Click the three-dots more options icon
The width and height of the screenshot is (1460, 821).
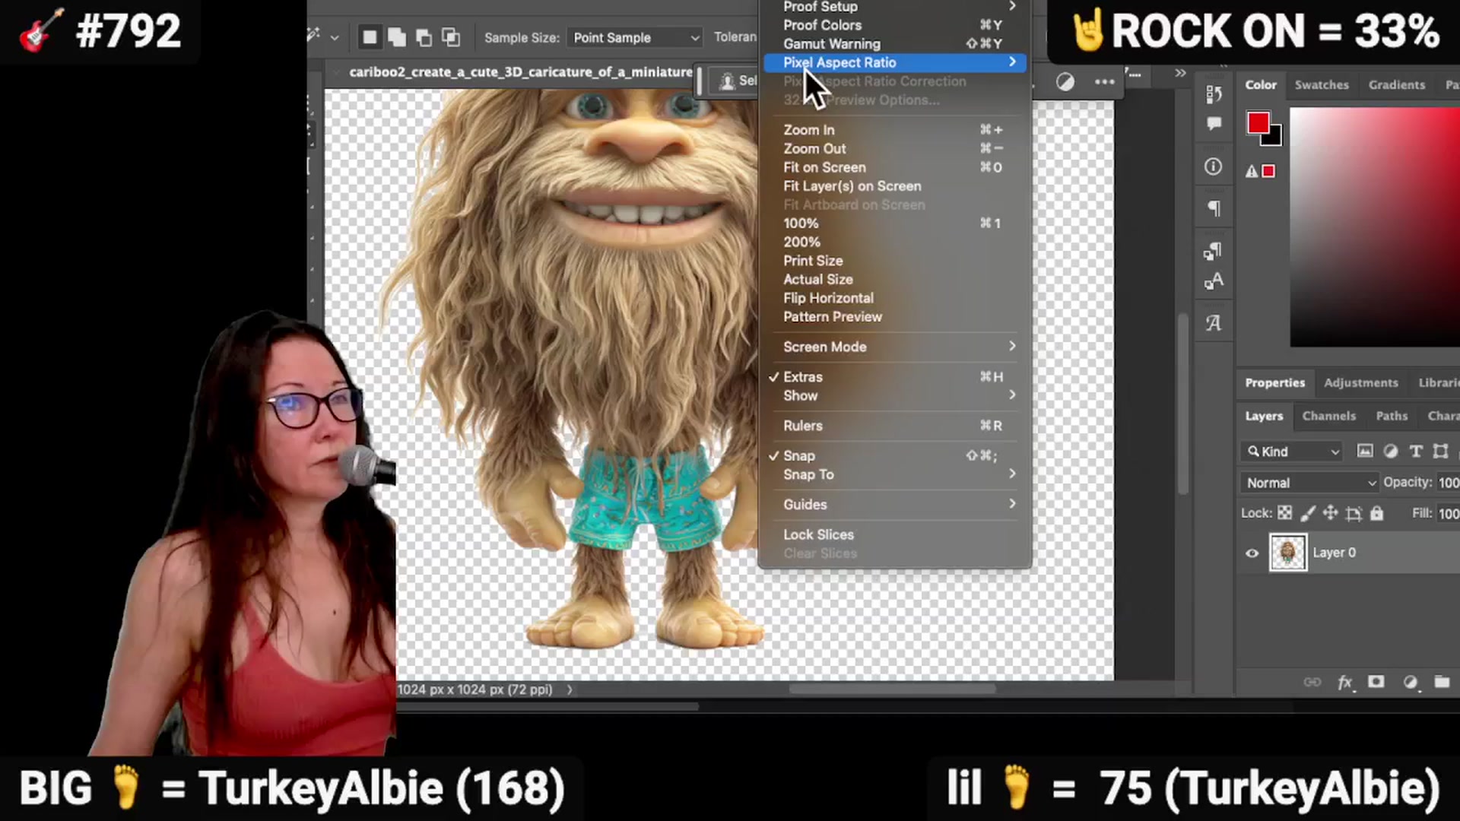1105,81
